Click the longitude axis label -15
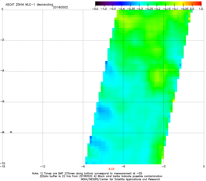The image size is (206, 181). tap(3, 167)
